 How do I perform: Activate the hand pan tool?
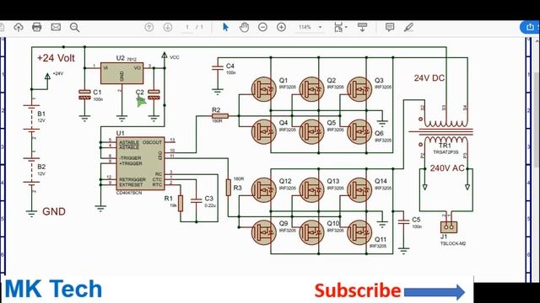tap(244, 27)
